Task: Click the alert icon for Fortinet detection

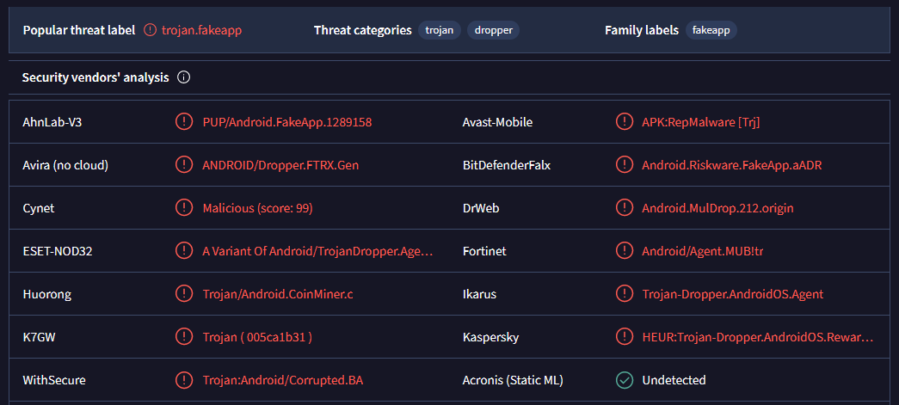Action: click(x=625, y=250)
